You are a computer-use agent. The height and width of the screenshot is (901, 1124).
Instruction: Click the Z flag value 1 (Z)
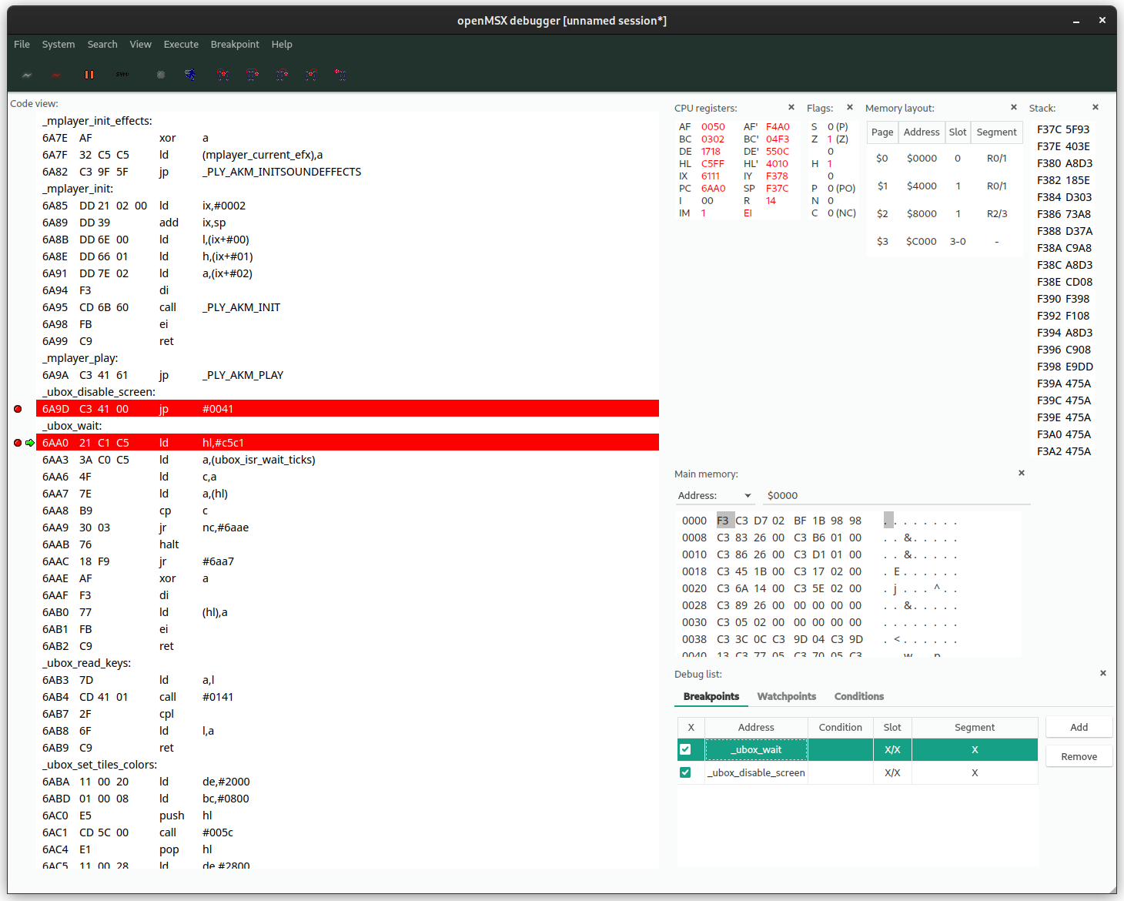point(838,139)
